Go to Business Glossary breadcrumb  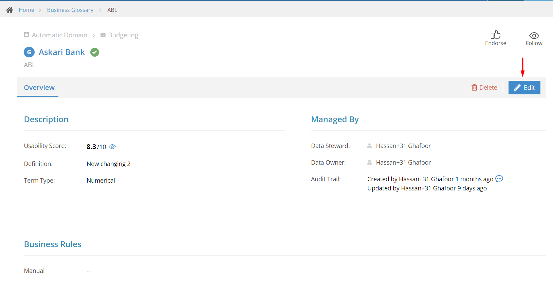pyautogui.click(x=70, y=10)
